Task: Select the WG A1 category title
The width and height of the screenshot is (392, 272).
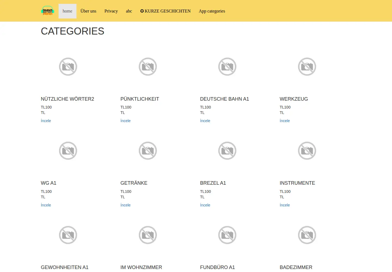Action: (x=48, y=183)
